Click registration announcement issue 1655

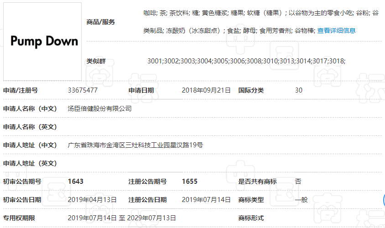[x=190, y=181]
